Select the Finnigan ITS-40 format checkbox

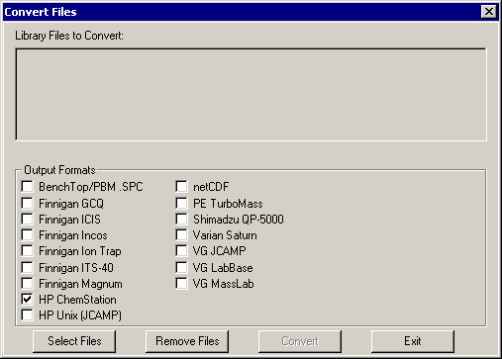pos(27,267)
